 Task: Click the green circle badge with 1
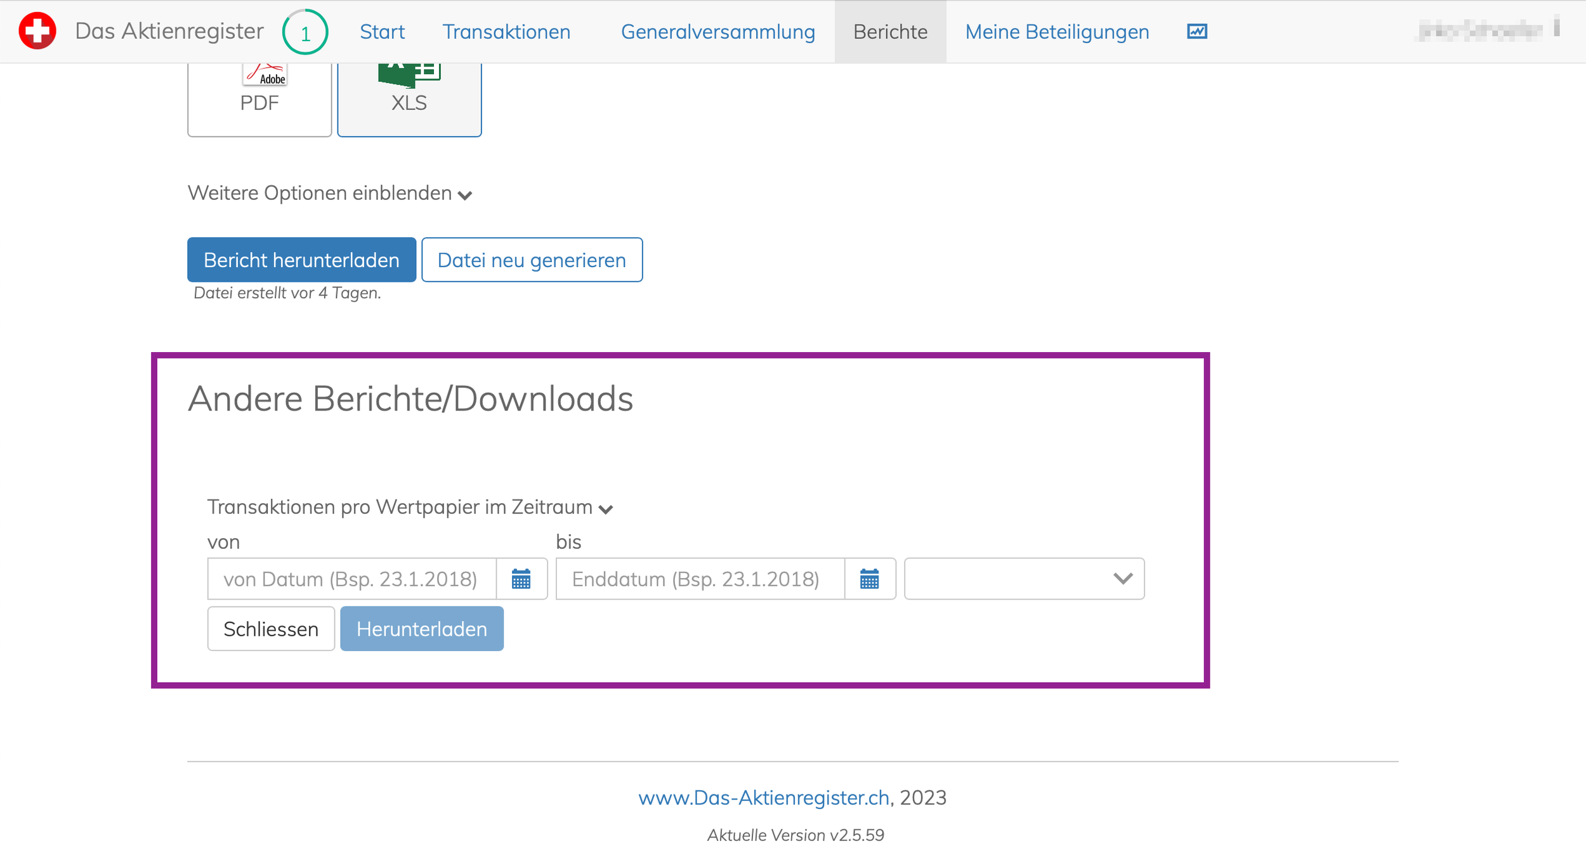click(305, 32)
